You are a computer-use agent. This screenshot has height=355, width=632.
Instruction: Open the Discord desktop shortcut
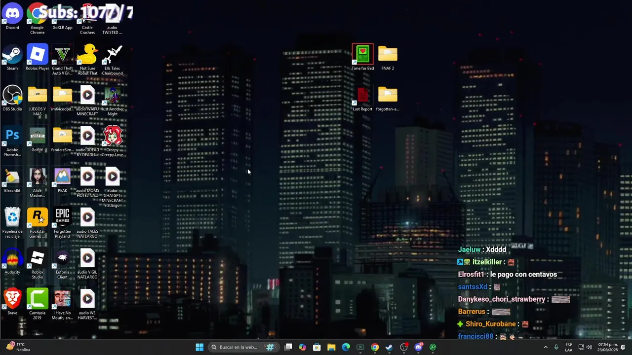(12, 17)
